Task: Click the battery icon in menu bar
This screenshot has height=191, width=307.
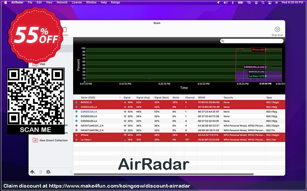Action: pos(241,3)
